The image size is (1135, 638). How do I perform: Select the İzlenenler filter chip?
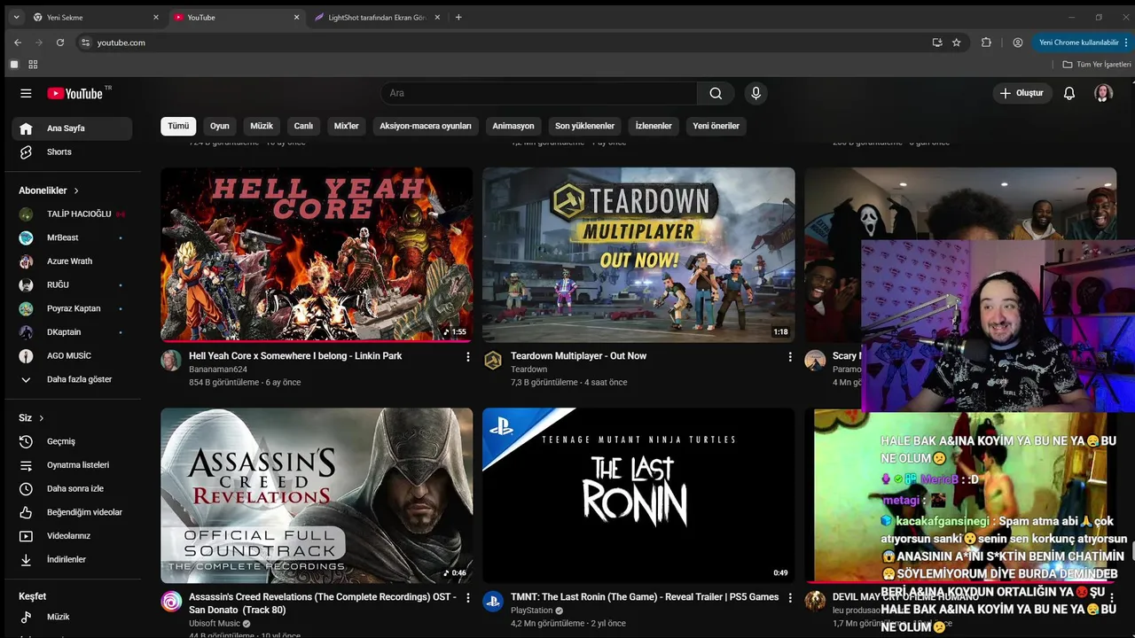(654, 126)
